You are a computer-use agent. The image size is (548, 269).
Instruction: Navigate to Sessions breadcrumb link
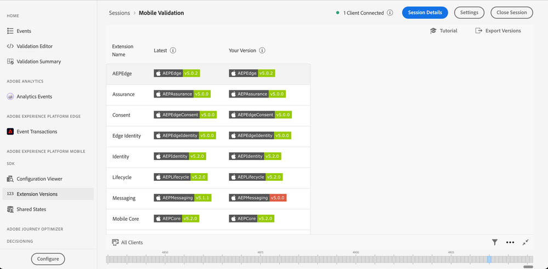click(119, 13)
